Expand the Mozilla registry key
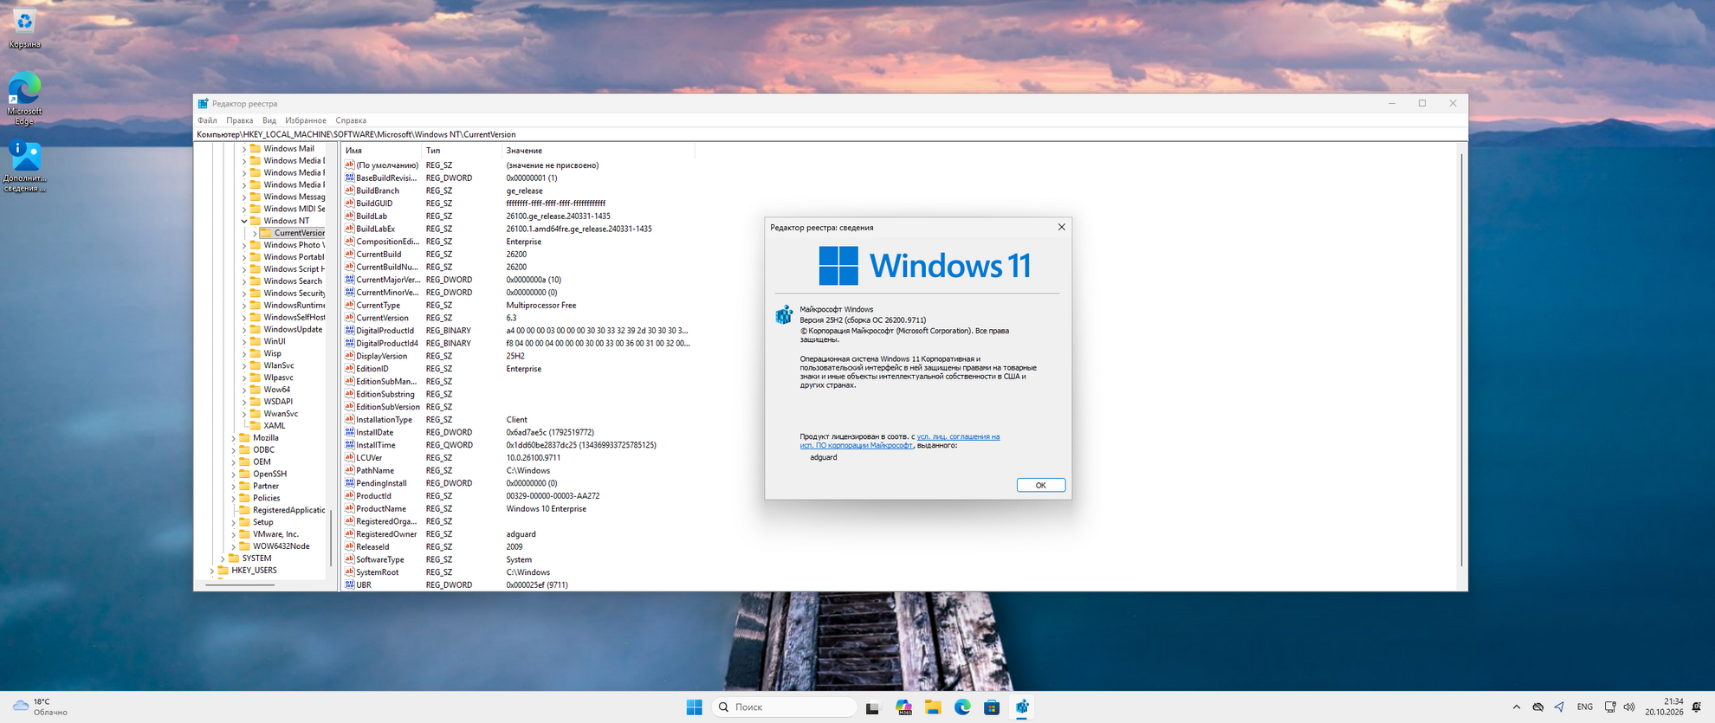The height and width of the screenshot is (723, 1715). point(233,438)
